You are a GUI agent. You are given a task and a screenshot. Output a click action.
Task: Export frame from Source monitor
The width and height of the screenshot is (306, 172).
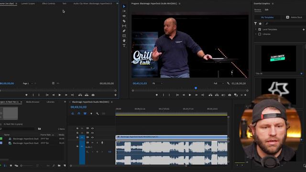pos(93,95)
